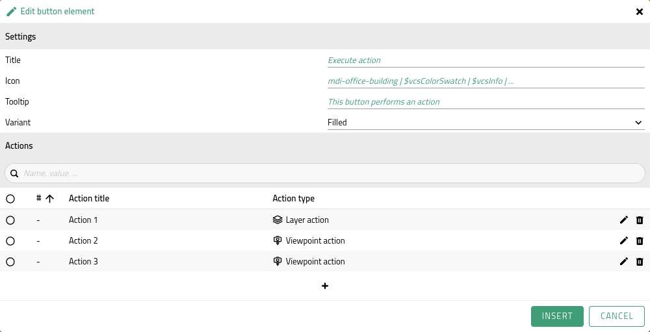Edit Action 1 with the pencil icon
Viewport: 650px width, 332px height.
click(624, 220)
